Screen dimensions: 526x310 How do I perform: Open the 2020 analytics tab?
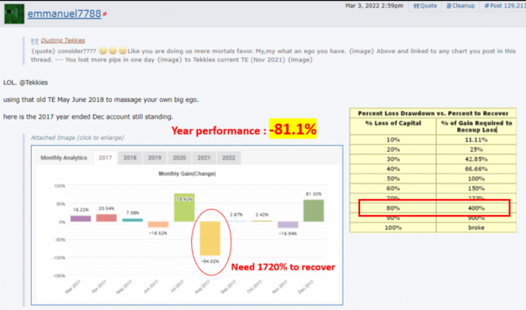pos(179,158)
